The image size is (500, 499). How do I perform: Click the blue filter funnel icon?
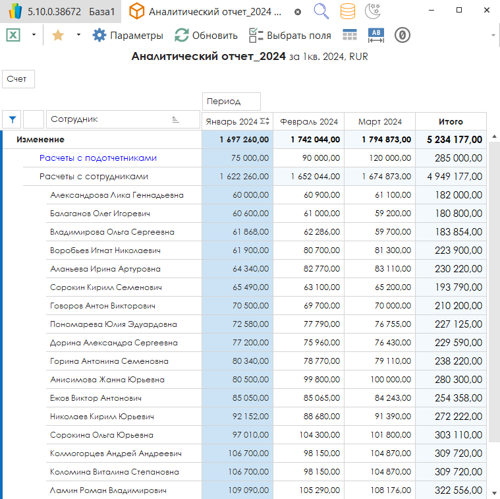coord(12,119)
